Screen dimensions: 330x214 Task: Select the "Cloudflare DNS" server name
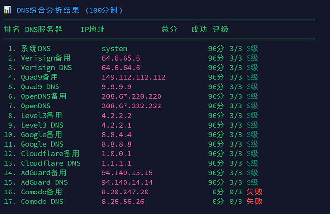pos(50,163)
